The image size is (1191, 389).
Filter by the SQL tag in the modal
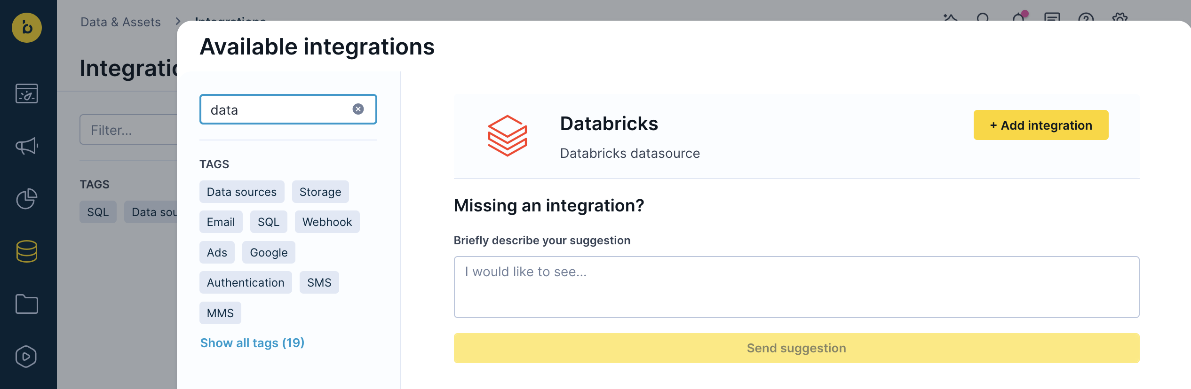[x=269, y=222]
